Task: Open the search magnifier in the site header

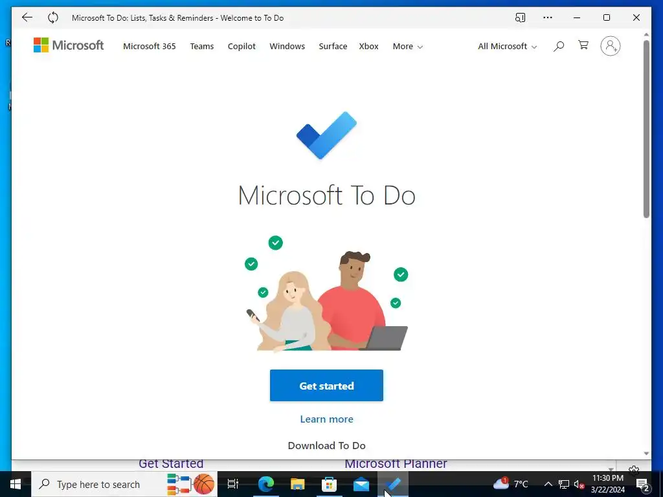Action: 559,46
